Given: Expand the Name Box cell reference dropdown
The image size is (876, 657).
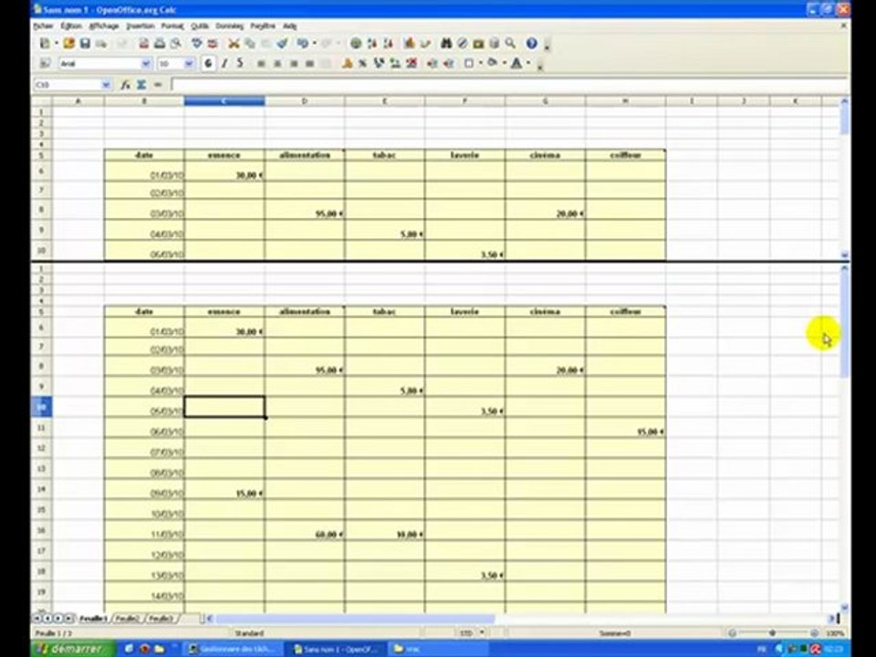Looking at the screenshot, I should pyautogui.click(x=106, y=85).
